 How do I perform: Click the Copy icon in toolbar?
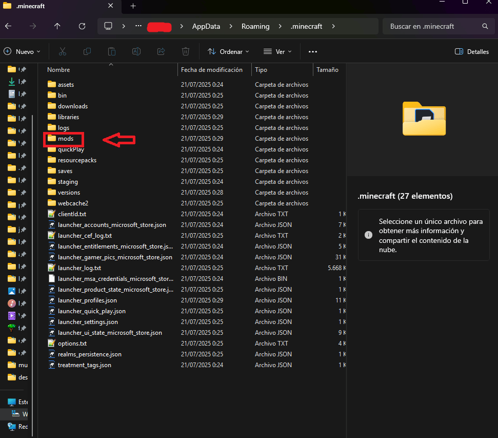coord(87,51)
